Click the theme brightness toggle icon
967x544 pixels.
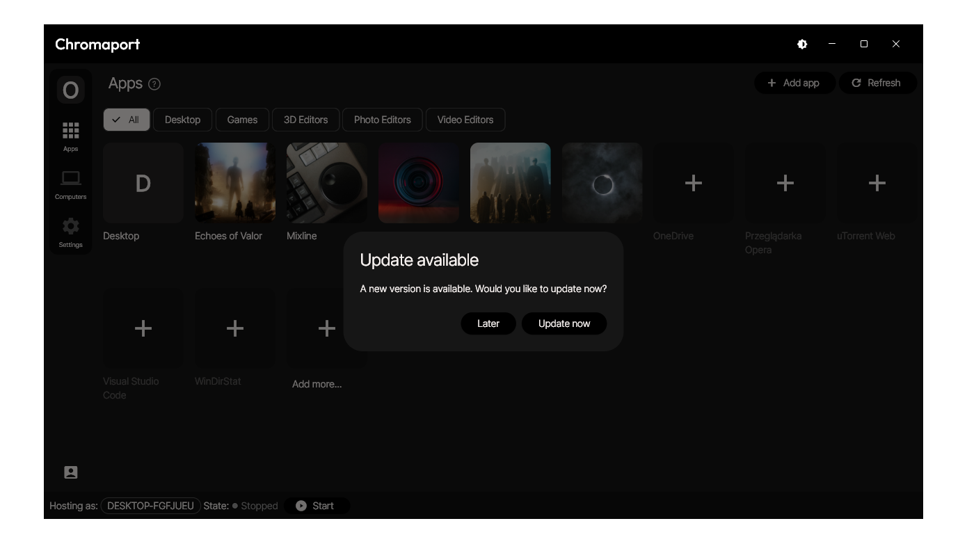[802, 44]
